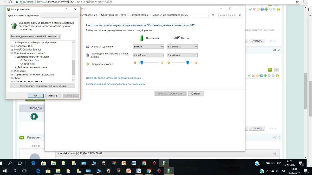Collapse the "Кнопки питания и крышка" node
The height and width of the screenshot is (175, 312).
point(12,53)
